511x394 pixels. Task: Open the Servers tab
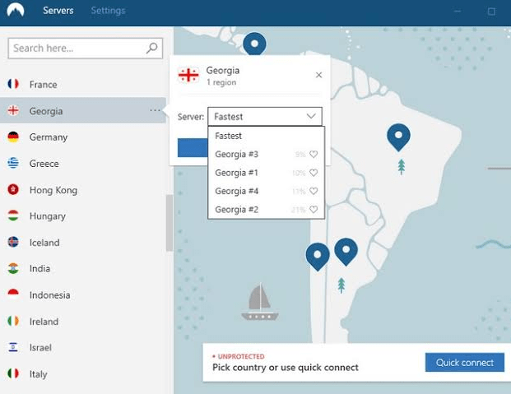click(58, 11)
